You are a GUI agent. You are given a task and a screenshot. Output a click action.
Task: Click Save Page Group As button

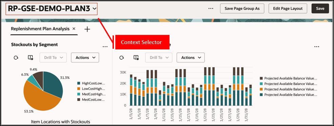pyautogui.click(x=242, y=8)
